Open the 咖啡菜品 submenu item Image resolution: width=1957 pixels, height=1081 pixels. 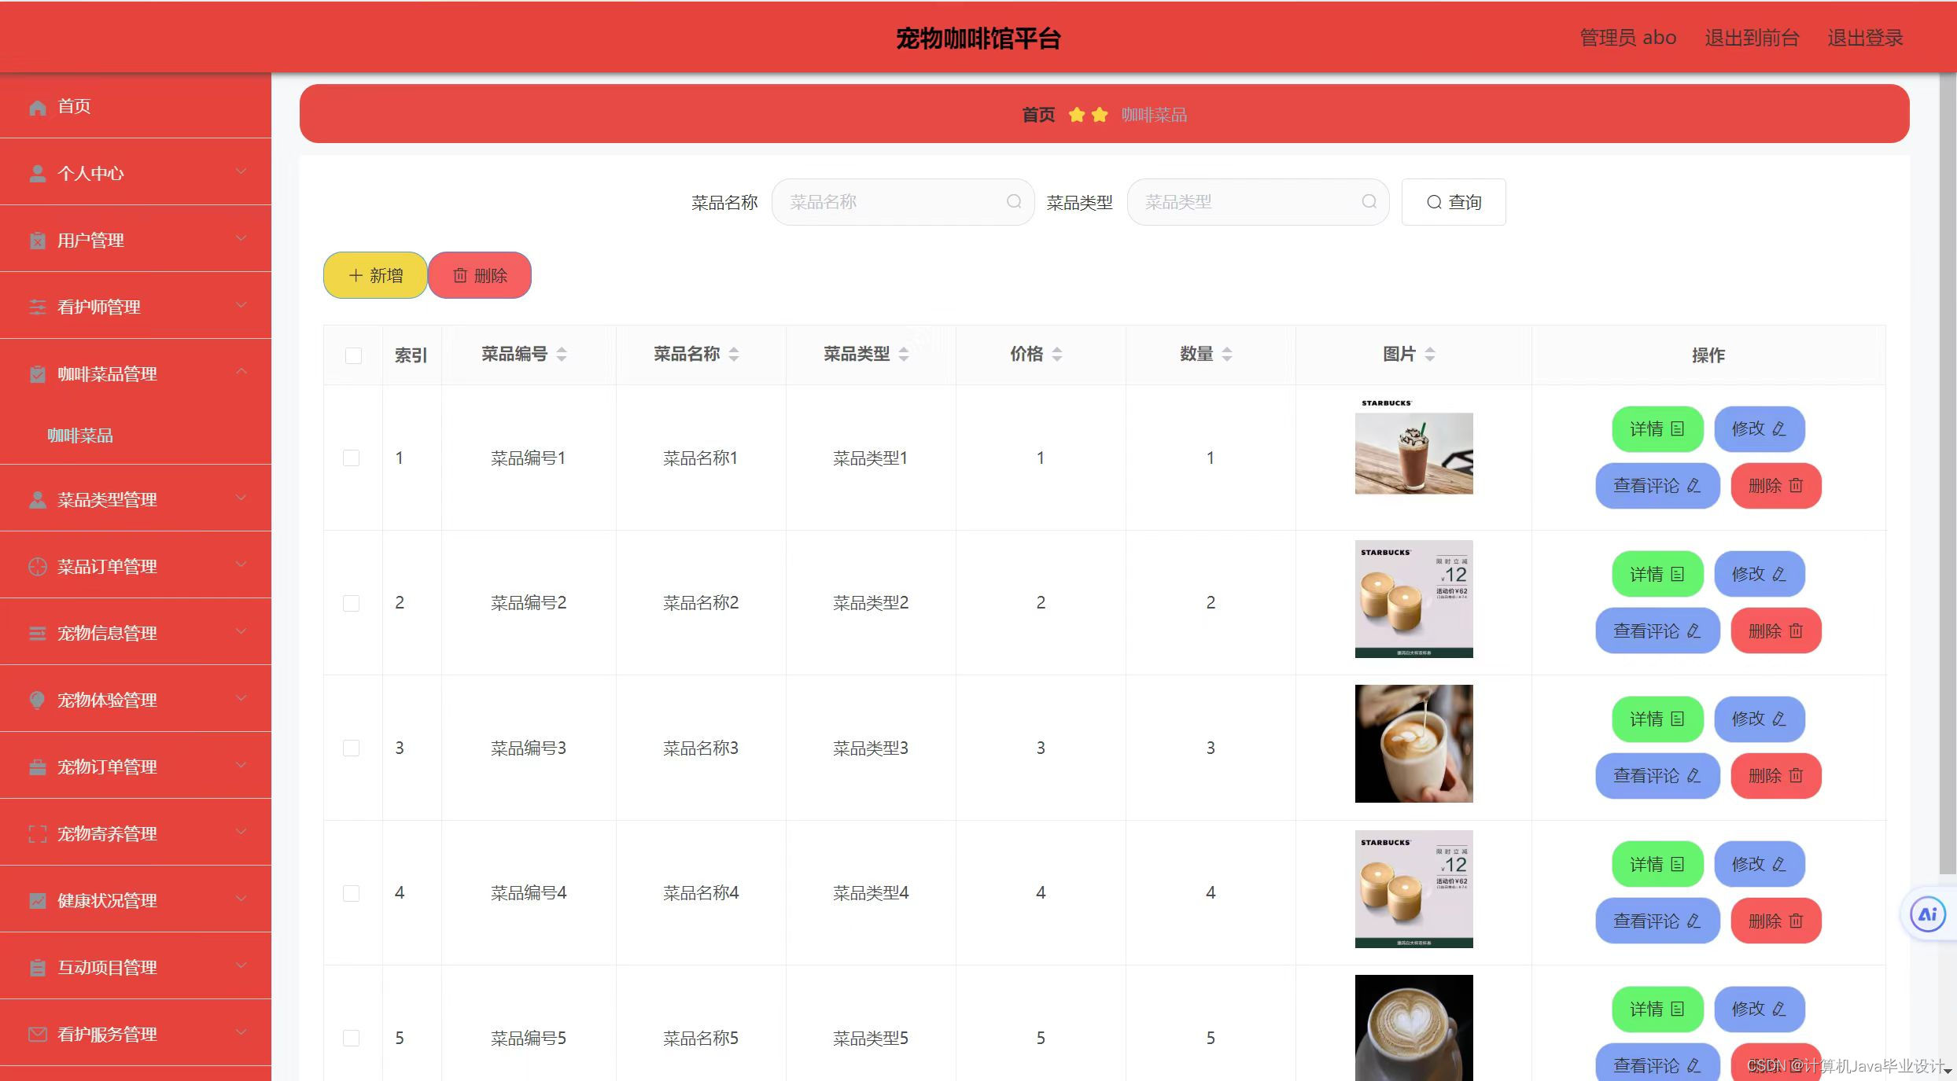coord(80,436)
